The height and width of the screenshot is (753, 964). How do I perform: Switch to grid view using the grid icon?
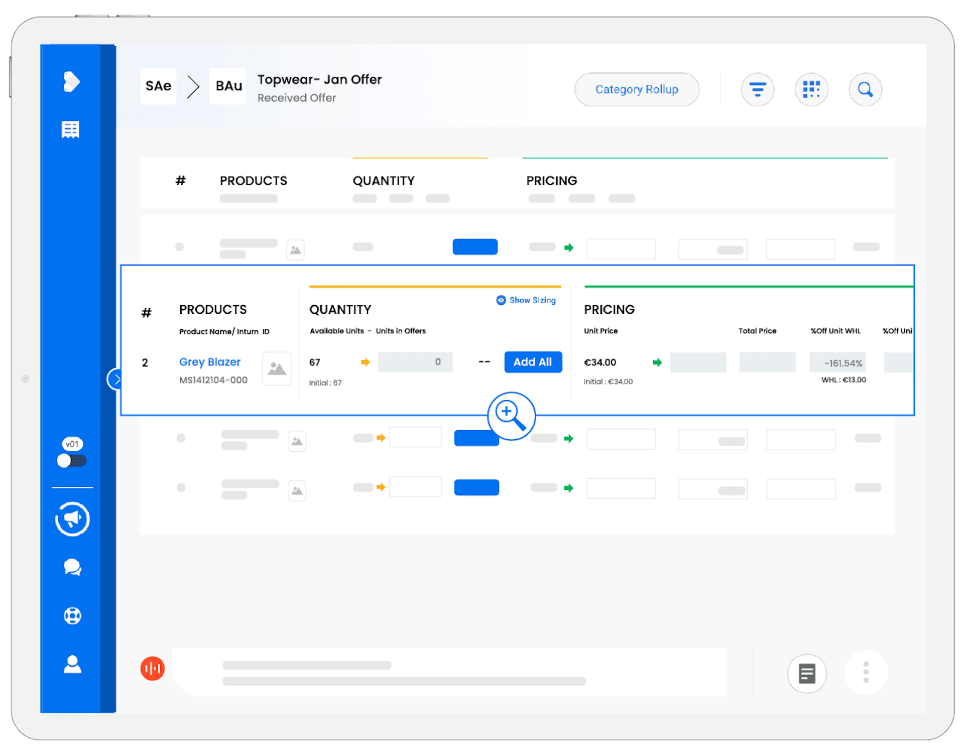coord(811,89)
